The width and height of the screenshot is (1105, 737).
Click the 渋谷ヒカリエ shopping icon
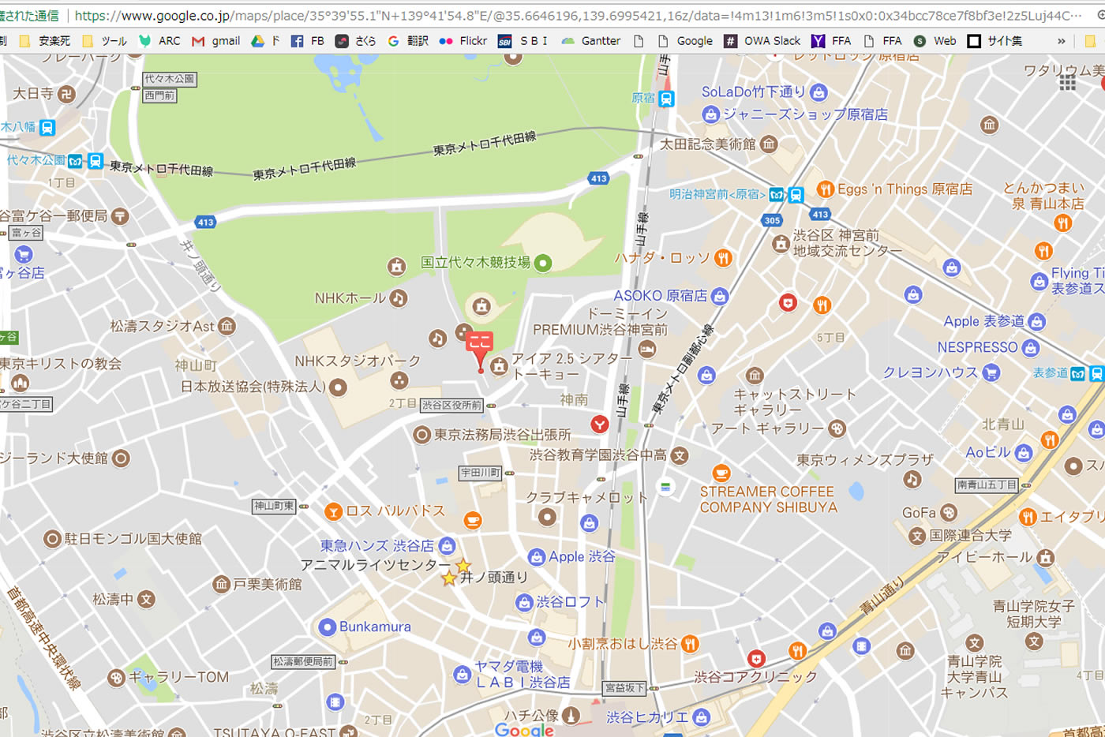point(702,718)
